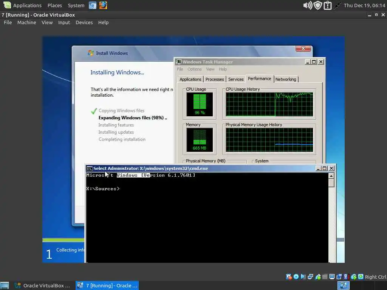Click the mouse integration status icon
The height and width of the screenshot is (290, 387).
point(354,277)
